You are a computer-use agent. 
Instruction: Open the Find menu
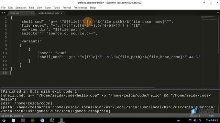(31, 8)
